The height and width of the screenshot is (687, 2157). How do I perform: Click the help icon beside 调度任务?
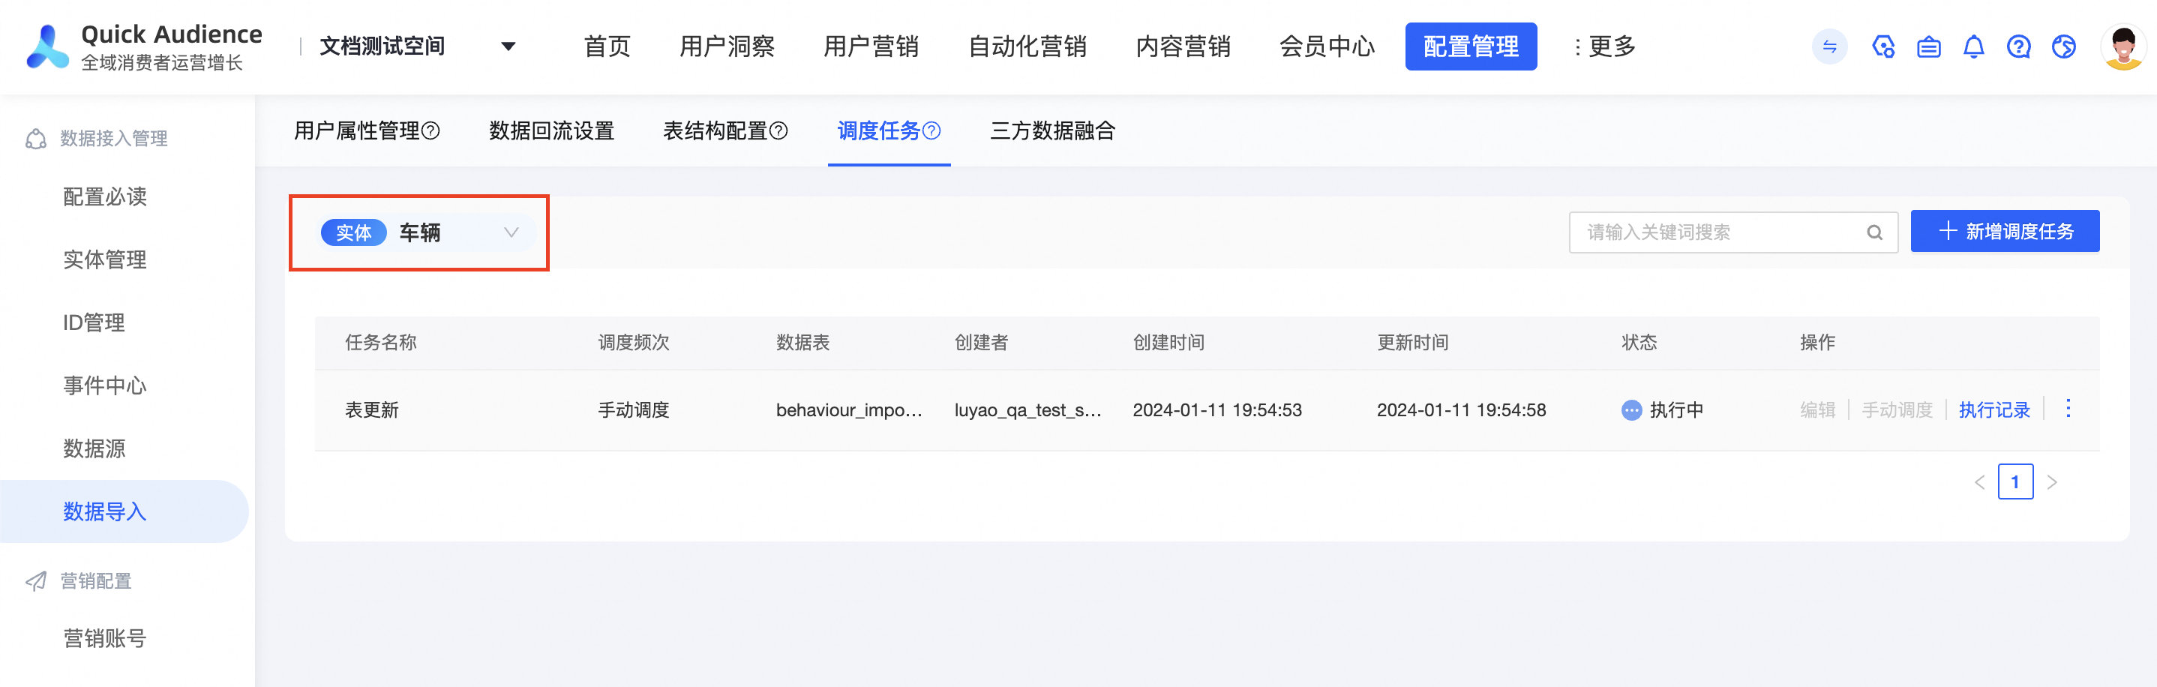pos(931,130)
